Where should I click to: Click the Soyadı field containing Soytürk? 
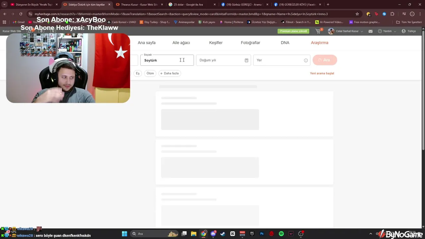167,60
